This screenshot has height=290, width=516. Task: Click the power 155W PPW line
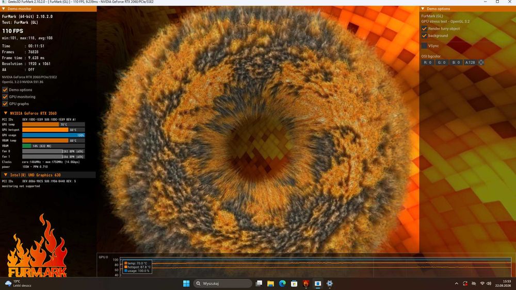click(x=25, y=167)
